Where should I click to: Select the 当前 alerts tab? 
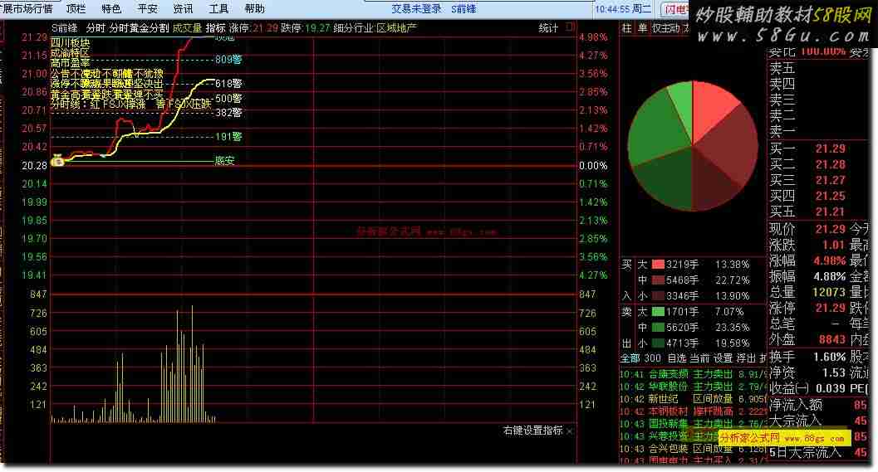tap(699, 358)
